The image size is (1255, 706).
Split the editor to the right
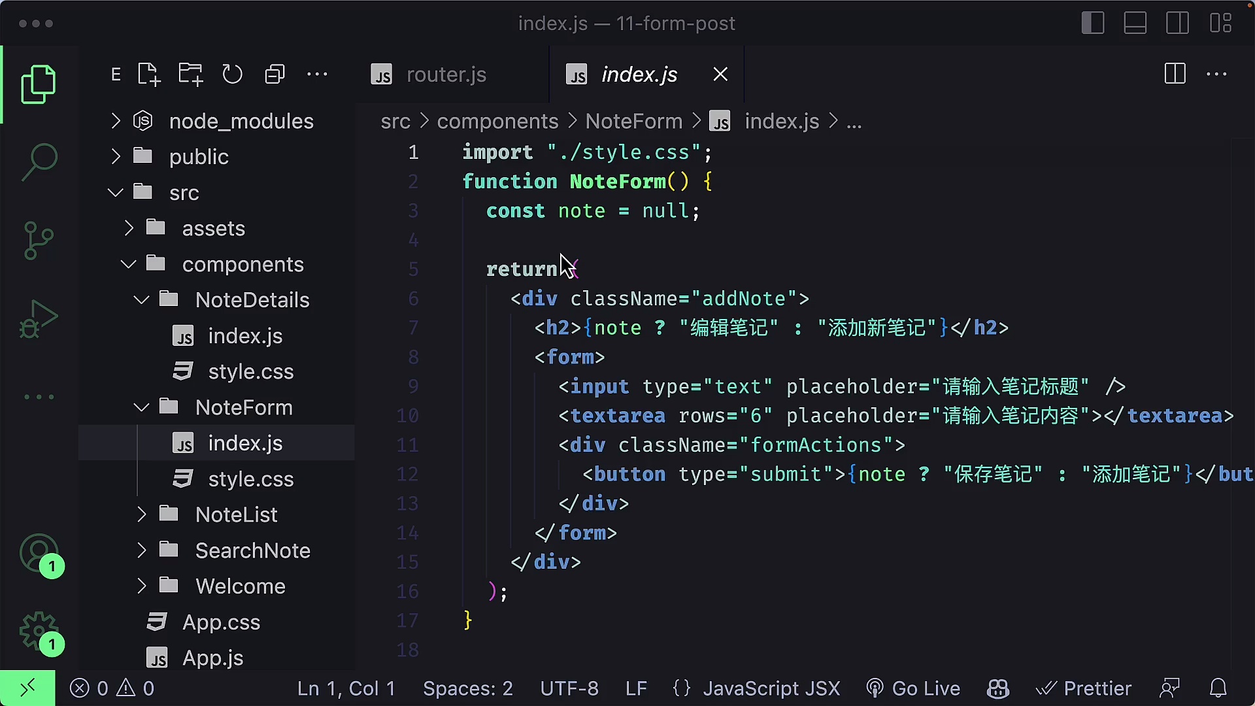1175,74
